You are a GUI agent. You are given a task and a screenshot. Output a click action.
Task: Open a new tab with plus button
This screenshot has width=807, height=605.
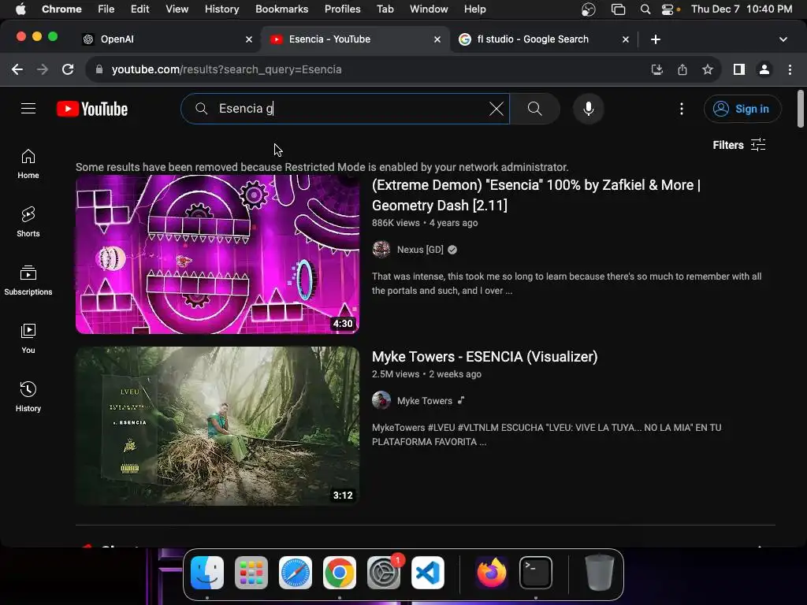click(x=656, y=39)
